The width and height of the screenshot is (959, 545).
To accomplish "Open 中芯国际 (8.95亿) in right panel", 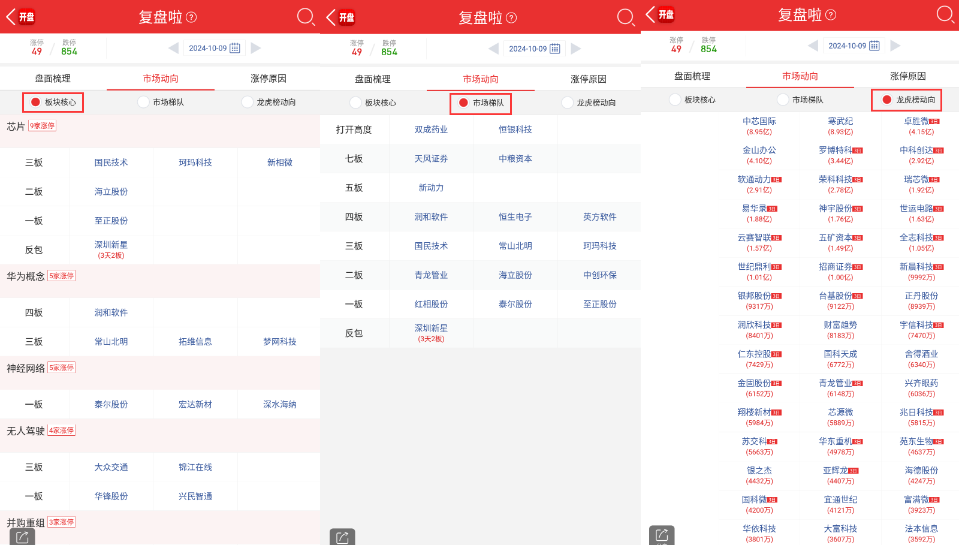I will (x=759, y=126).
